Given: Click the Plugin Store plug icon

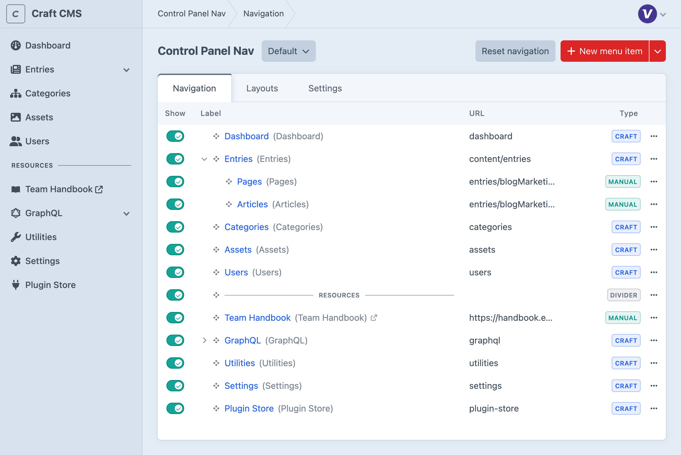Looking at the screenshot, I should click(x=16, y=285).
